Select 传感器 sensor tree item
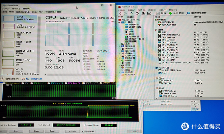 131,41
